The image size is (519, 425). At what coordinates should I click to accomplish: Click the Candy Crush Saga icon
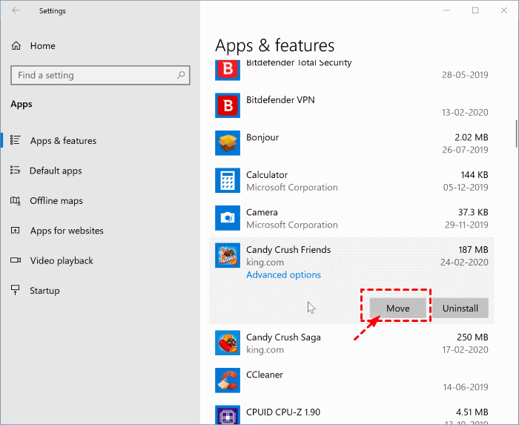coord(228,343)
